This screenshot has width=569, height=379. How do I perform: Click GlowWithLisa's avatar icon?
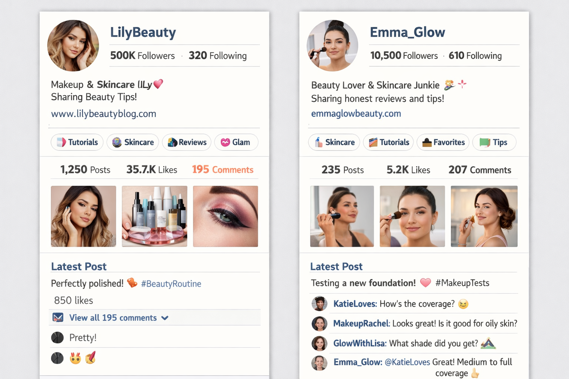coord(319,343)
